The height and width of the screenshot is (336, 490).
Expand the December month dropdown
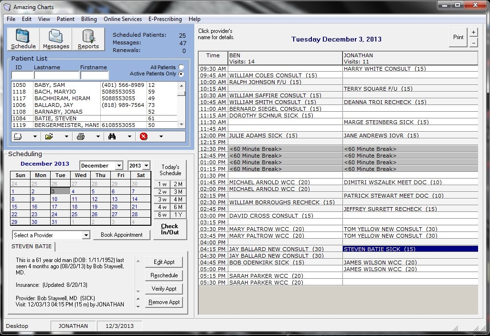point(118,166)
